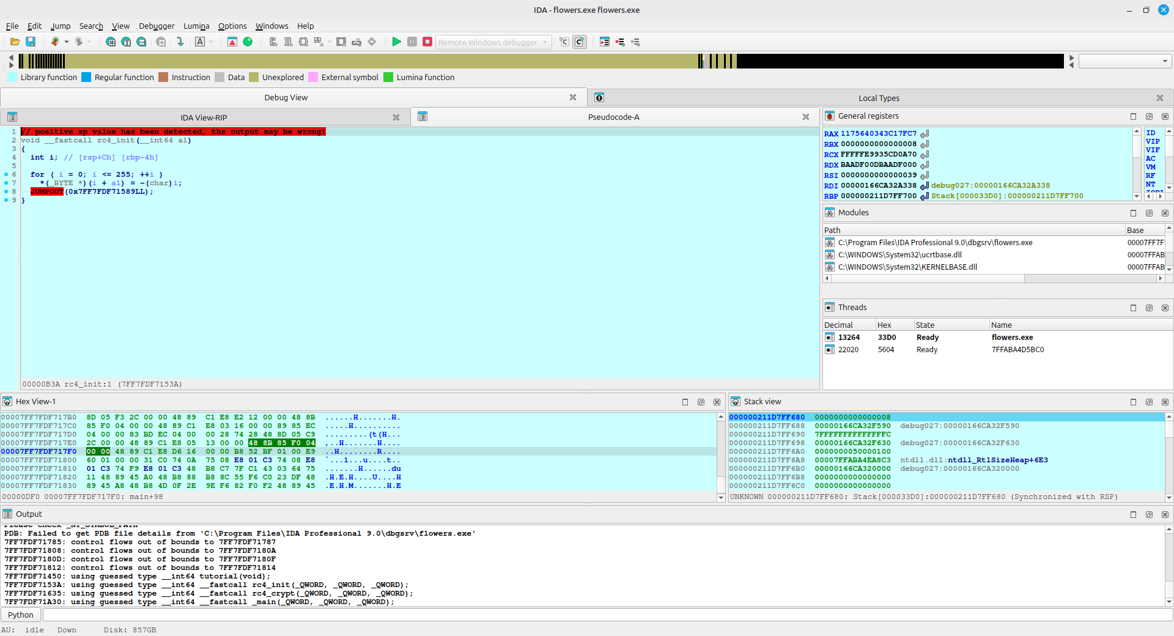Click the red Terminate process stop icon
Viewport: 1174px width, 636px height.
pyautogui.click(x=427, y=42)
